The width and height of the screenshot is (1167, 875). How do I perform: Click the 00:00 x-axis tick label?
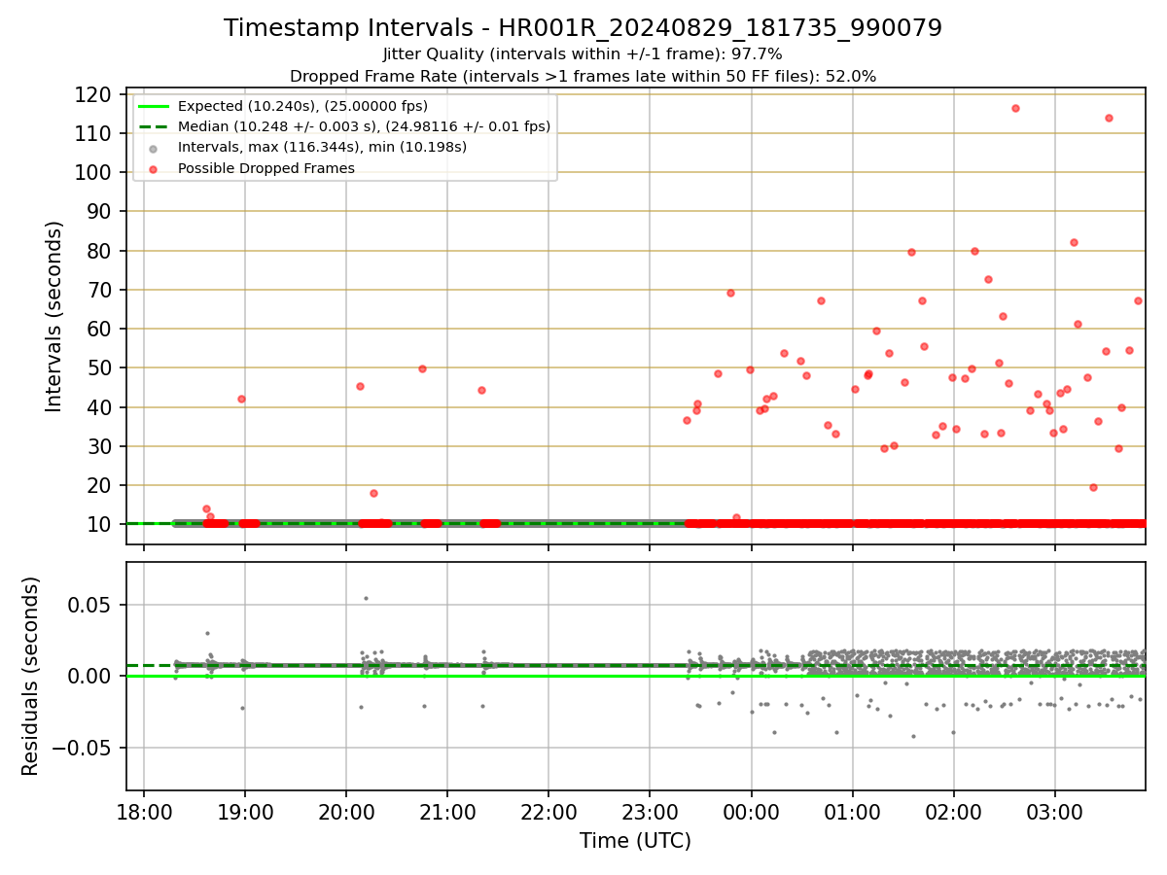pos(751,810)
